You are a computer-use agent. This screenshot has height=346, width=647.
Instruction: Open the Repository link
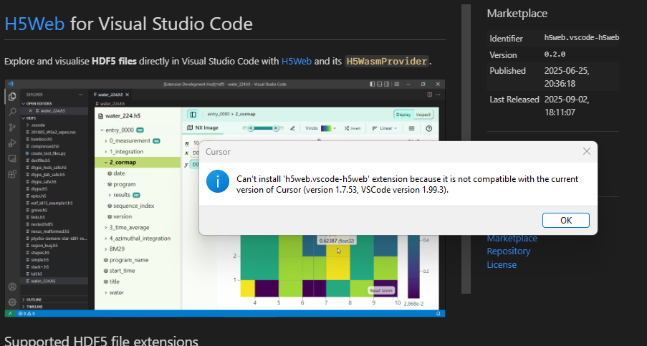click(509, 251)
